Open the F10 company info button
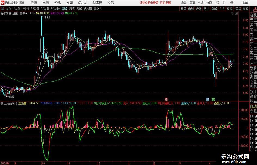Image resolution: width=257 pixels, height=165 pixels. 222,8
